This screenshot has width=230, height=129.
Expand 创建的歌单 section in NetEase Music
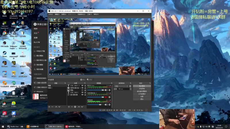tap(43, 74)
